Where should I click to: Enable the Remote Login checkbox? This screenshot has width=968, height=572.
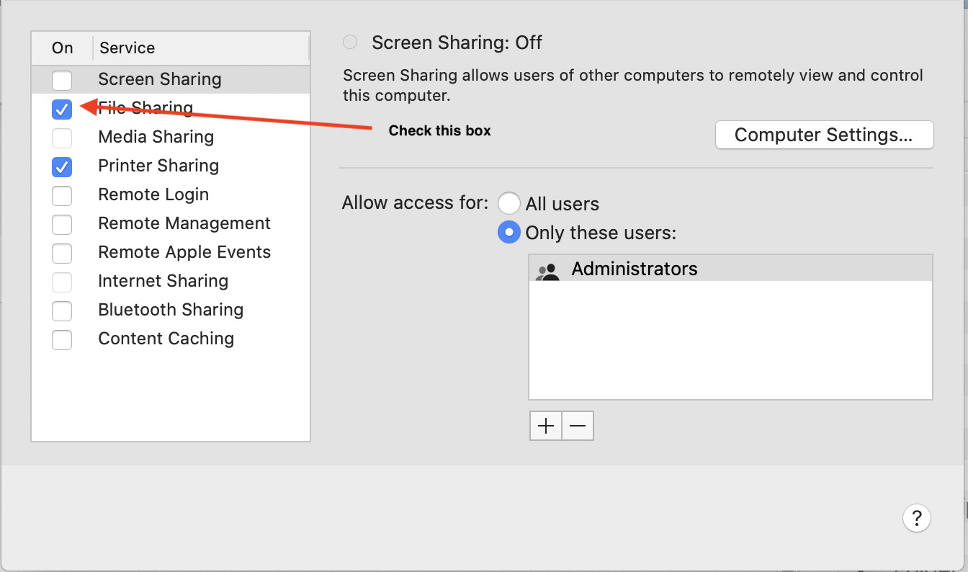click(x=62, y=195)
